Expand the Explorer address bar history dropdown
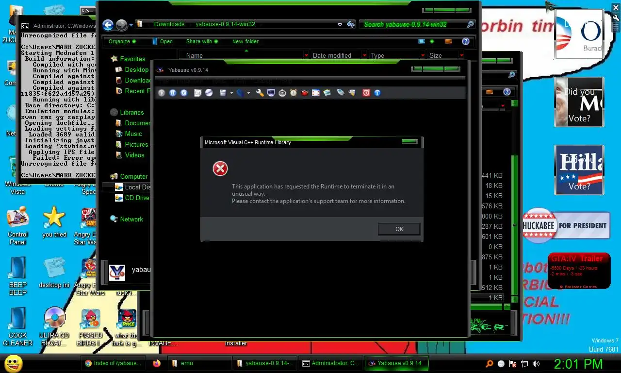The height and width of the screenshot is (373, 621). coord(340,25)
